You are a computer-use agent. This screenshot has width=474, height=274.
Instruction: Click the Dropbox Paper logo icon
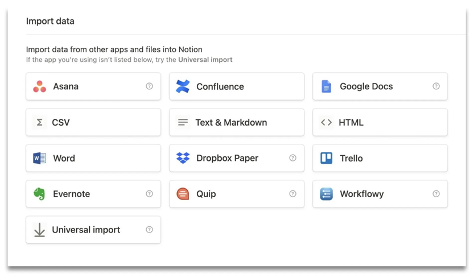pos(183,158)
